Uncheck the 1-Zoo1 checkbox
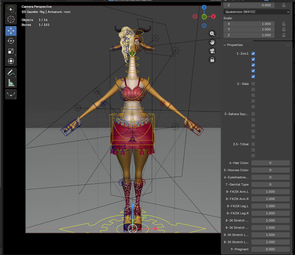This screenshot has width=295, height=255. click(253, 54)
